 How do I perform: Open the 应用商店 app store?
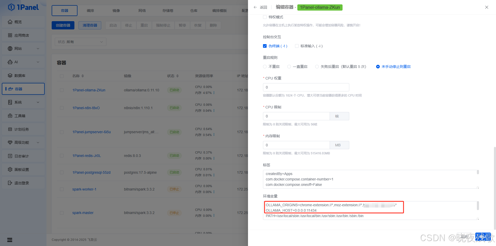(x=20, y=35)
